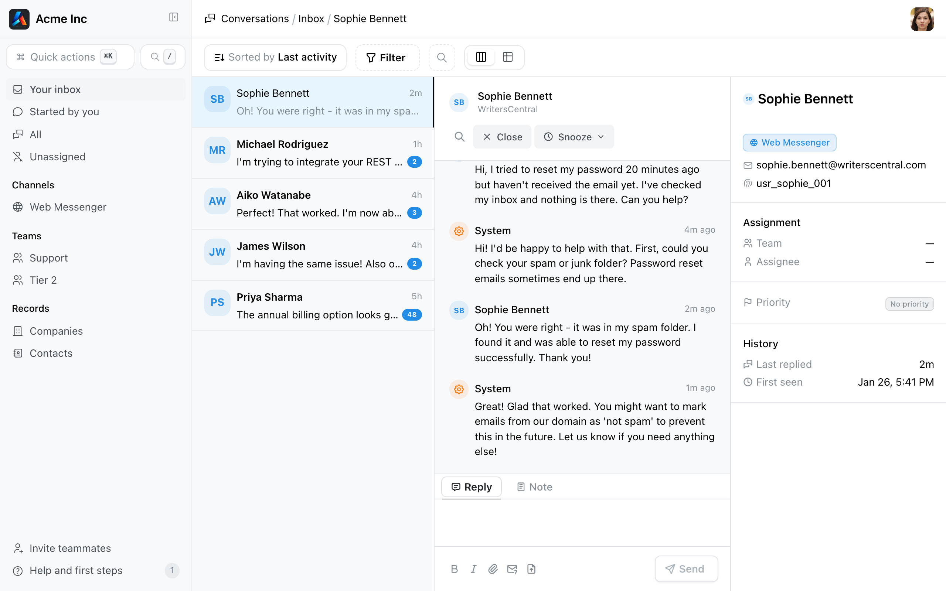The image size is (946, 591).
Task: Open Started by you conversations
Action: click(96, 112)
